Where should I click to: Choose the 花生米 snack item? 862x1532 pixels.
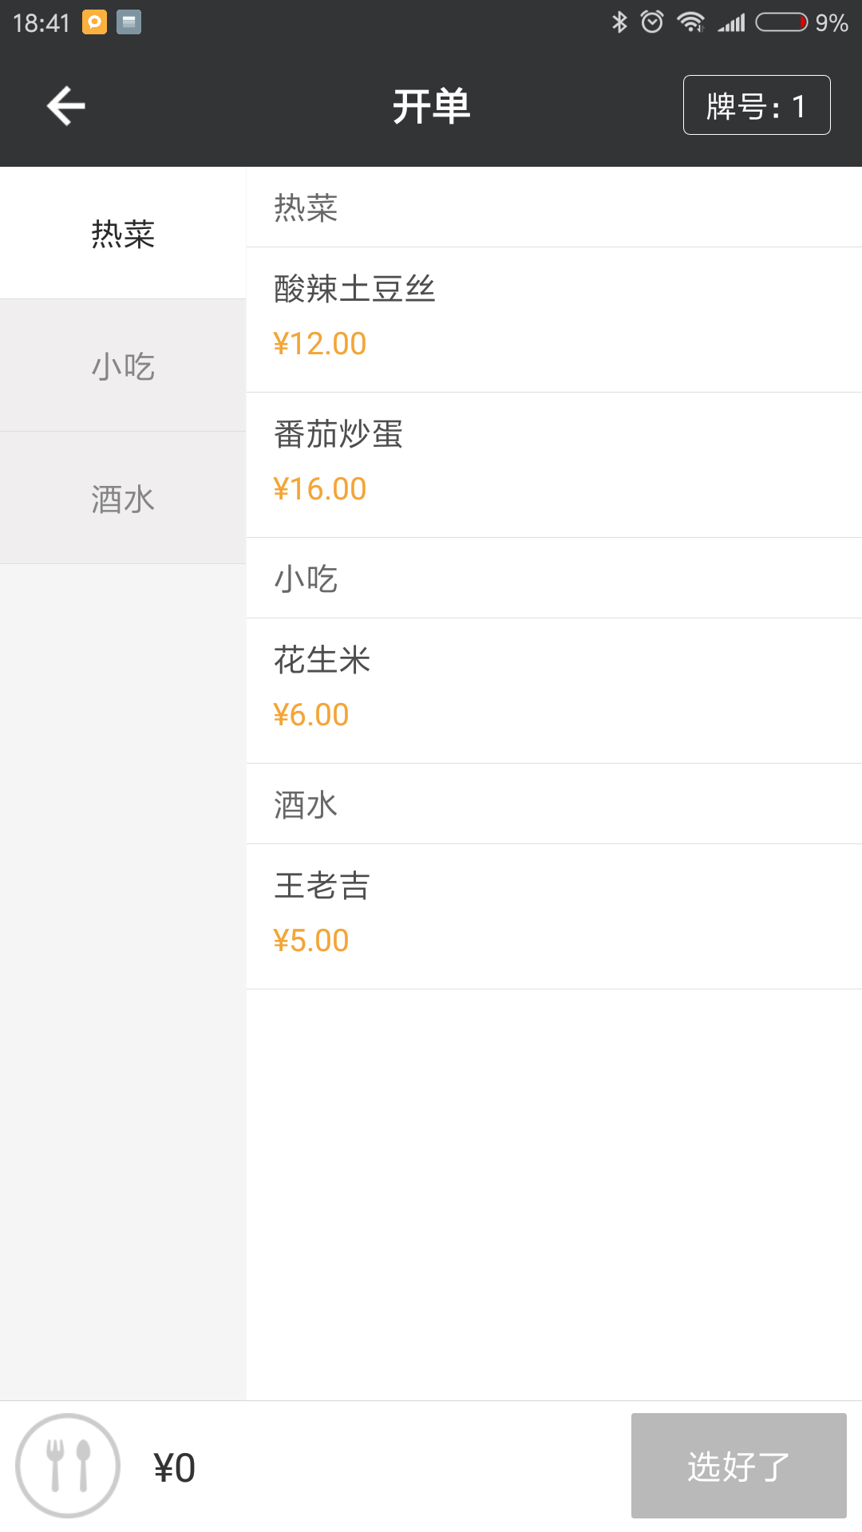coord(554,690)
